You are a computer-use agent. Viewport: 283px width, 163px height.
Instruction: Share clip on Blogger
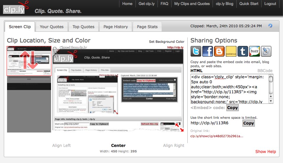[219, 51]
